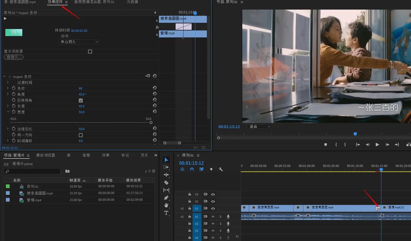This screenshot has height=241, width=411.
Task: Expand the 时间偏移 property
Action: coord(8,141)
